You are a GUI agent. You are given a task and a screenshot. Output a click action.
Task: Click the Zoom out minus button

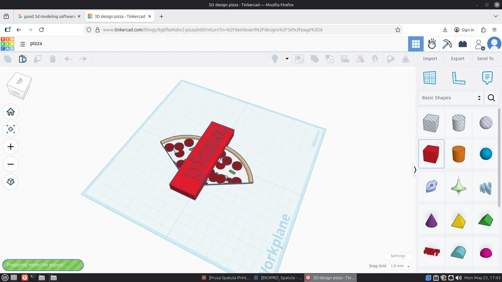tap(10, 164)
